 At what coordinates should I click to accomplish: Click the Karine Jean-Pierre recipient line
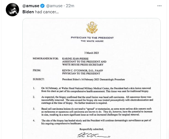click(x=75, y=59)
